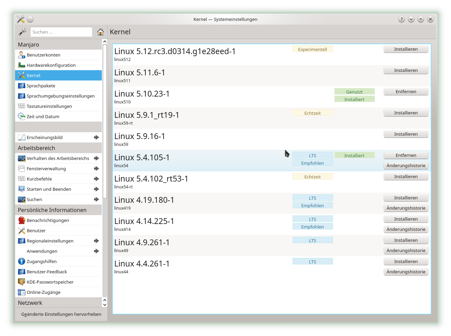
Task: Click the Kurzbefehle keyboard icon
Action: [22, 179]
